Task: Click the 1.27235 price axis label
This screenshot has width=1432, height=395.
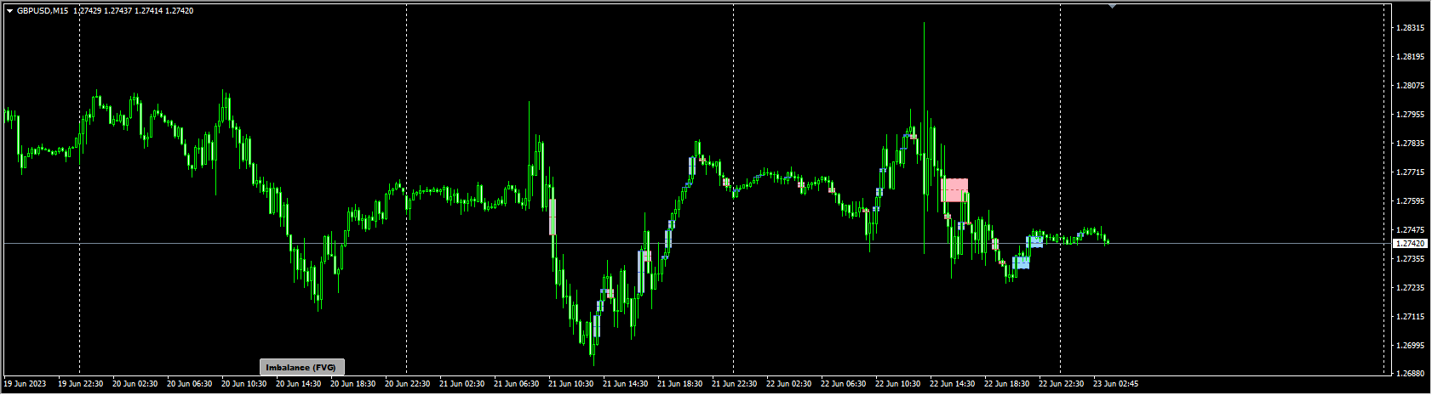Action: click(1411, 288)
